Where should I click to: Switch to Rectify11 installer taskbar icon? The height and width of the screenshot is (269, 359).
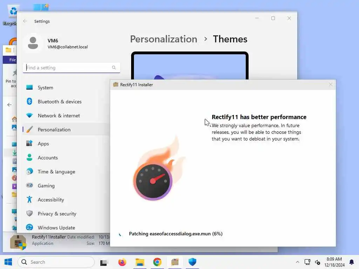[175, 262]
